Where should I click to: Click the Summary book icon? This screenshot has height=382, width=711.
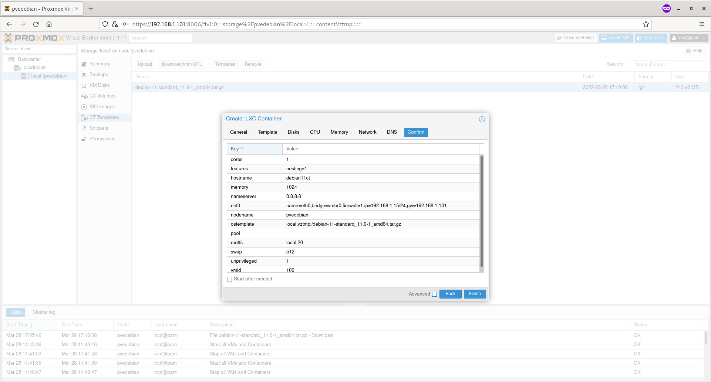click(84, 64)
